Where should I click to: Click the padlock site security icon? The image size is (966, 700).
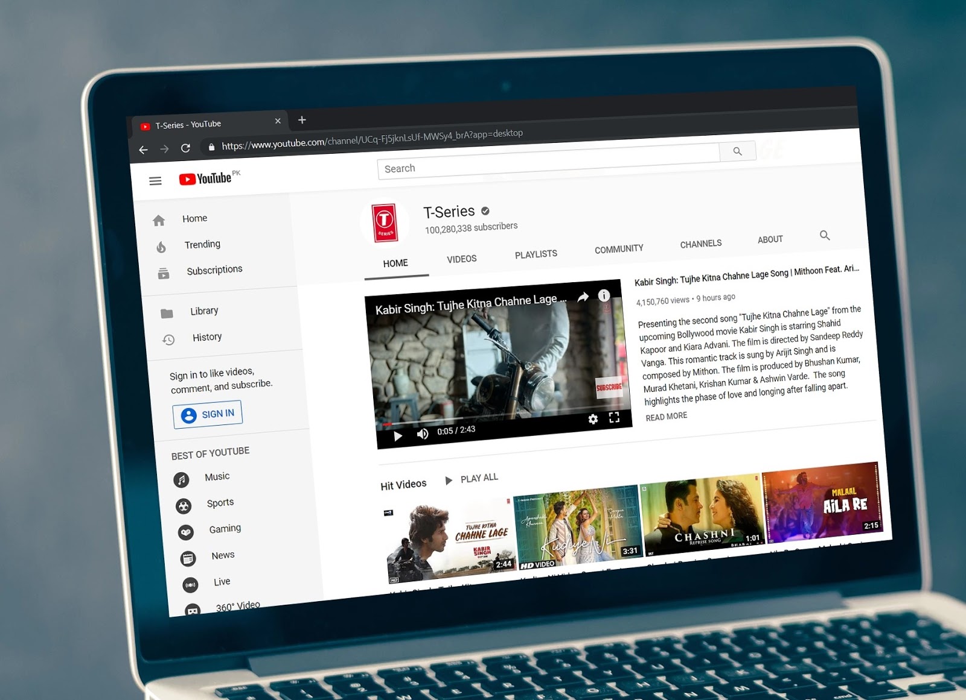[211, 147]
